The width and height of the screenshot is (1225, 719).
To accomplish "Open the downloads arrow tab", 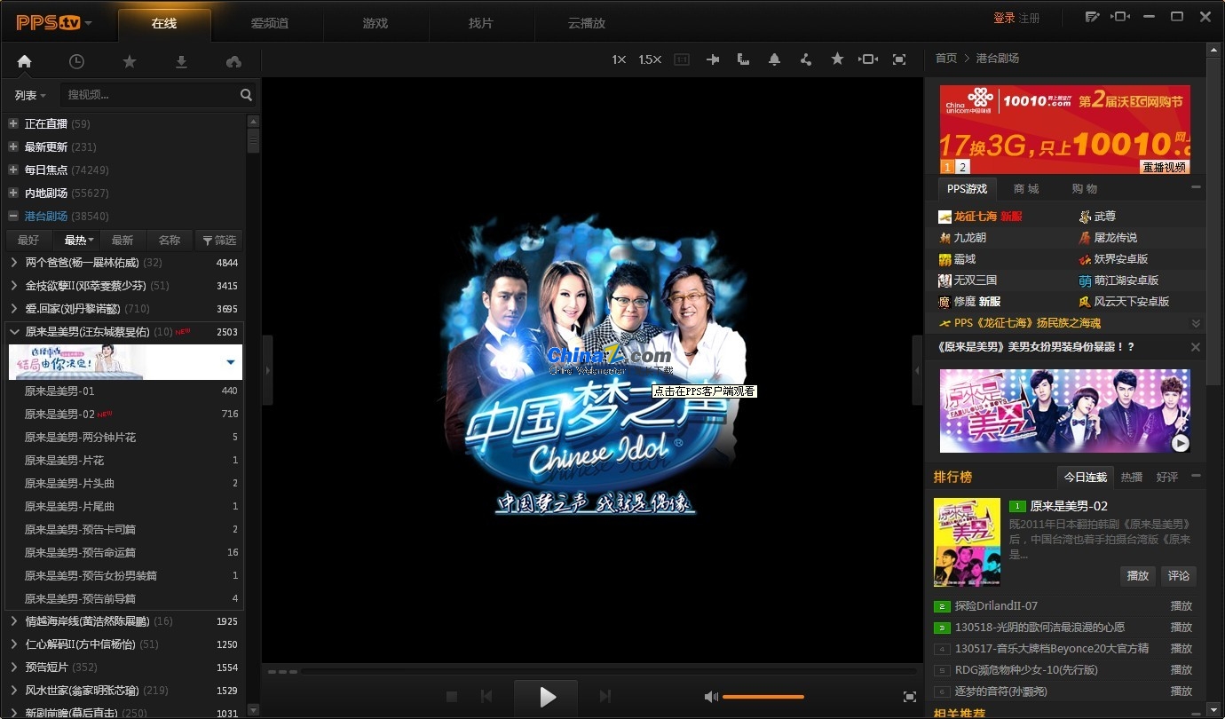I will 181,61.
